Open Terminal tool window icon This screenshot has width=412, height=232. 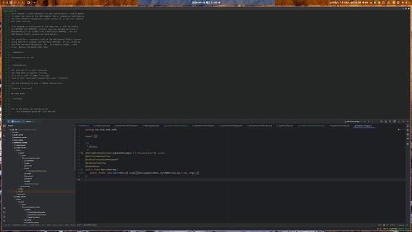(4, 212)
